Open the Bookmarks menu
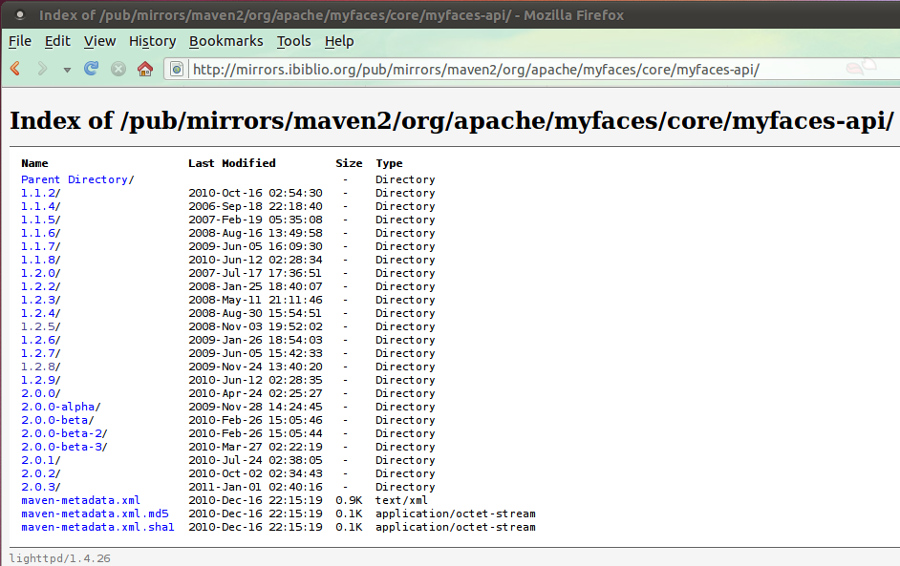900x566 pixels. pyautogui.click(x=226, y=41)
